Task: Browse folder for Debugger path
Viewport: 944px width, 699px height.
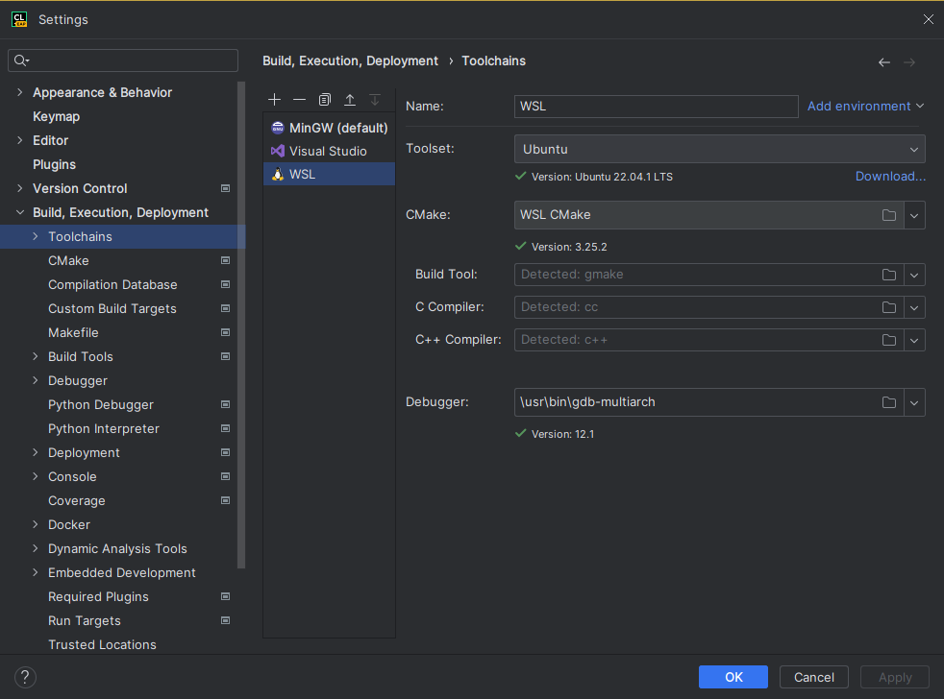Action: 888,402
